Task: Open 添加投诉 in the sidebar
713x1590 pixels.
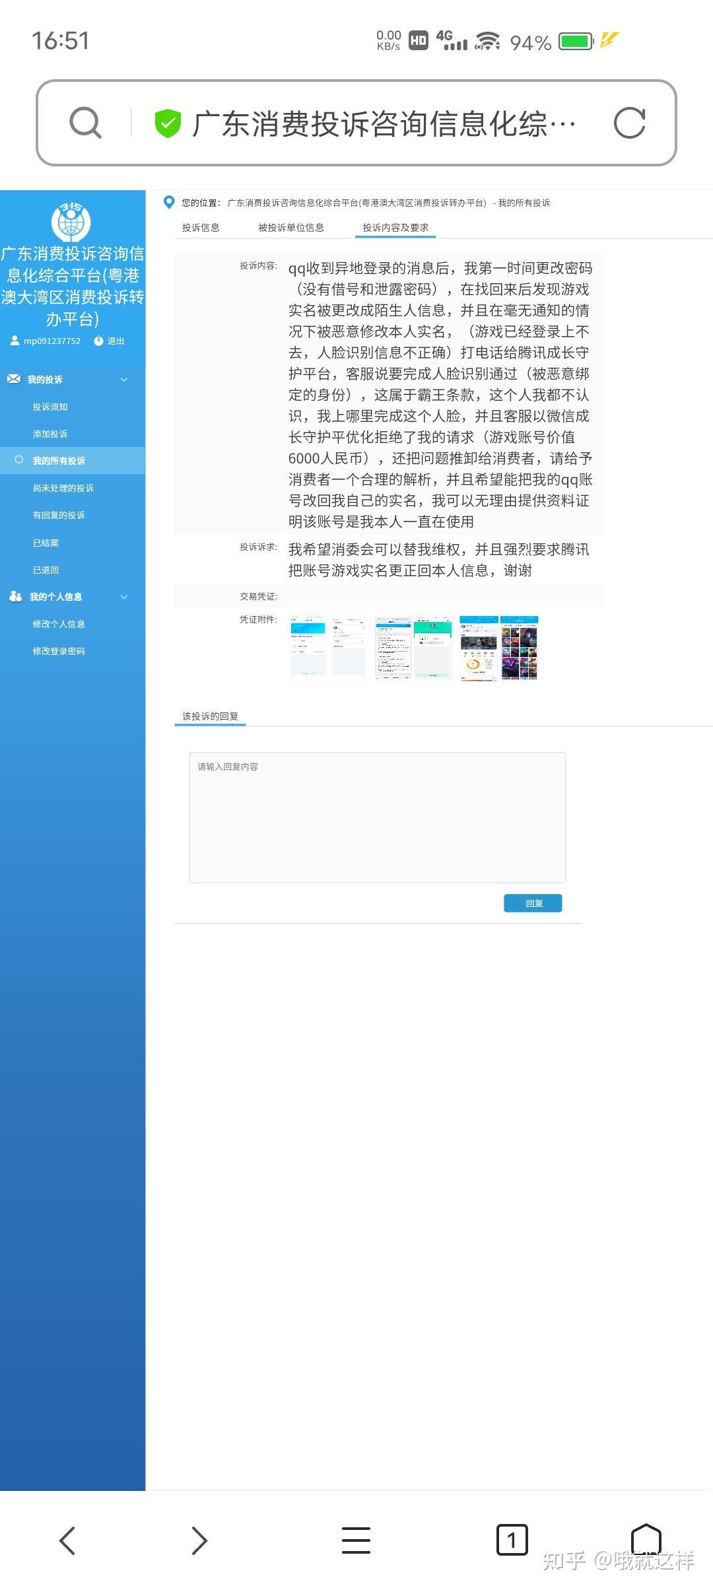Action: tap(50, 434)
